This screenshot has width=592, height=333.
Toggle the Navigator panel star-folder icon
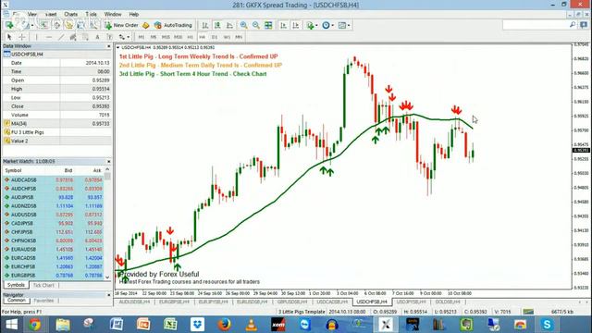tap(68, 25)
